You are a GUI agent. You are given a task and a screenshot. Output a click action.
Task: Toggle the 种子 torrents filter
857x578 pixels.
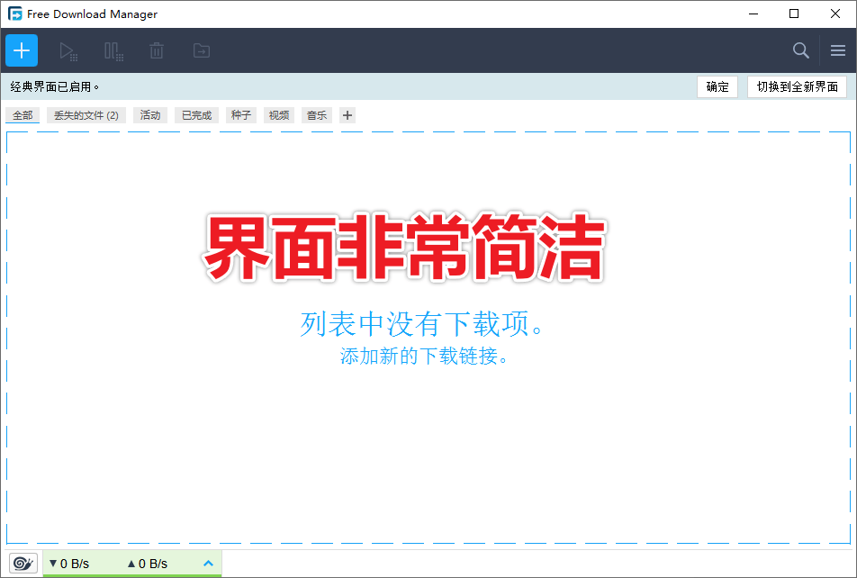[240, 115]
